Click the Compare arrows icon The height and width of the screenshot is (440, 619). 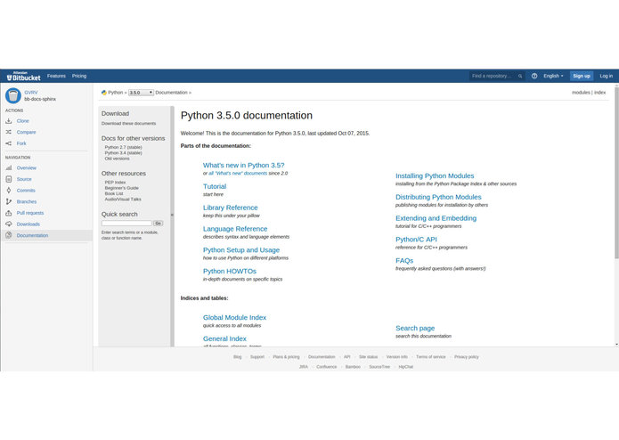point(9,132)
